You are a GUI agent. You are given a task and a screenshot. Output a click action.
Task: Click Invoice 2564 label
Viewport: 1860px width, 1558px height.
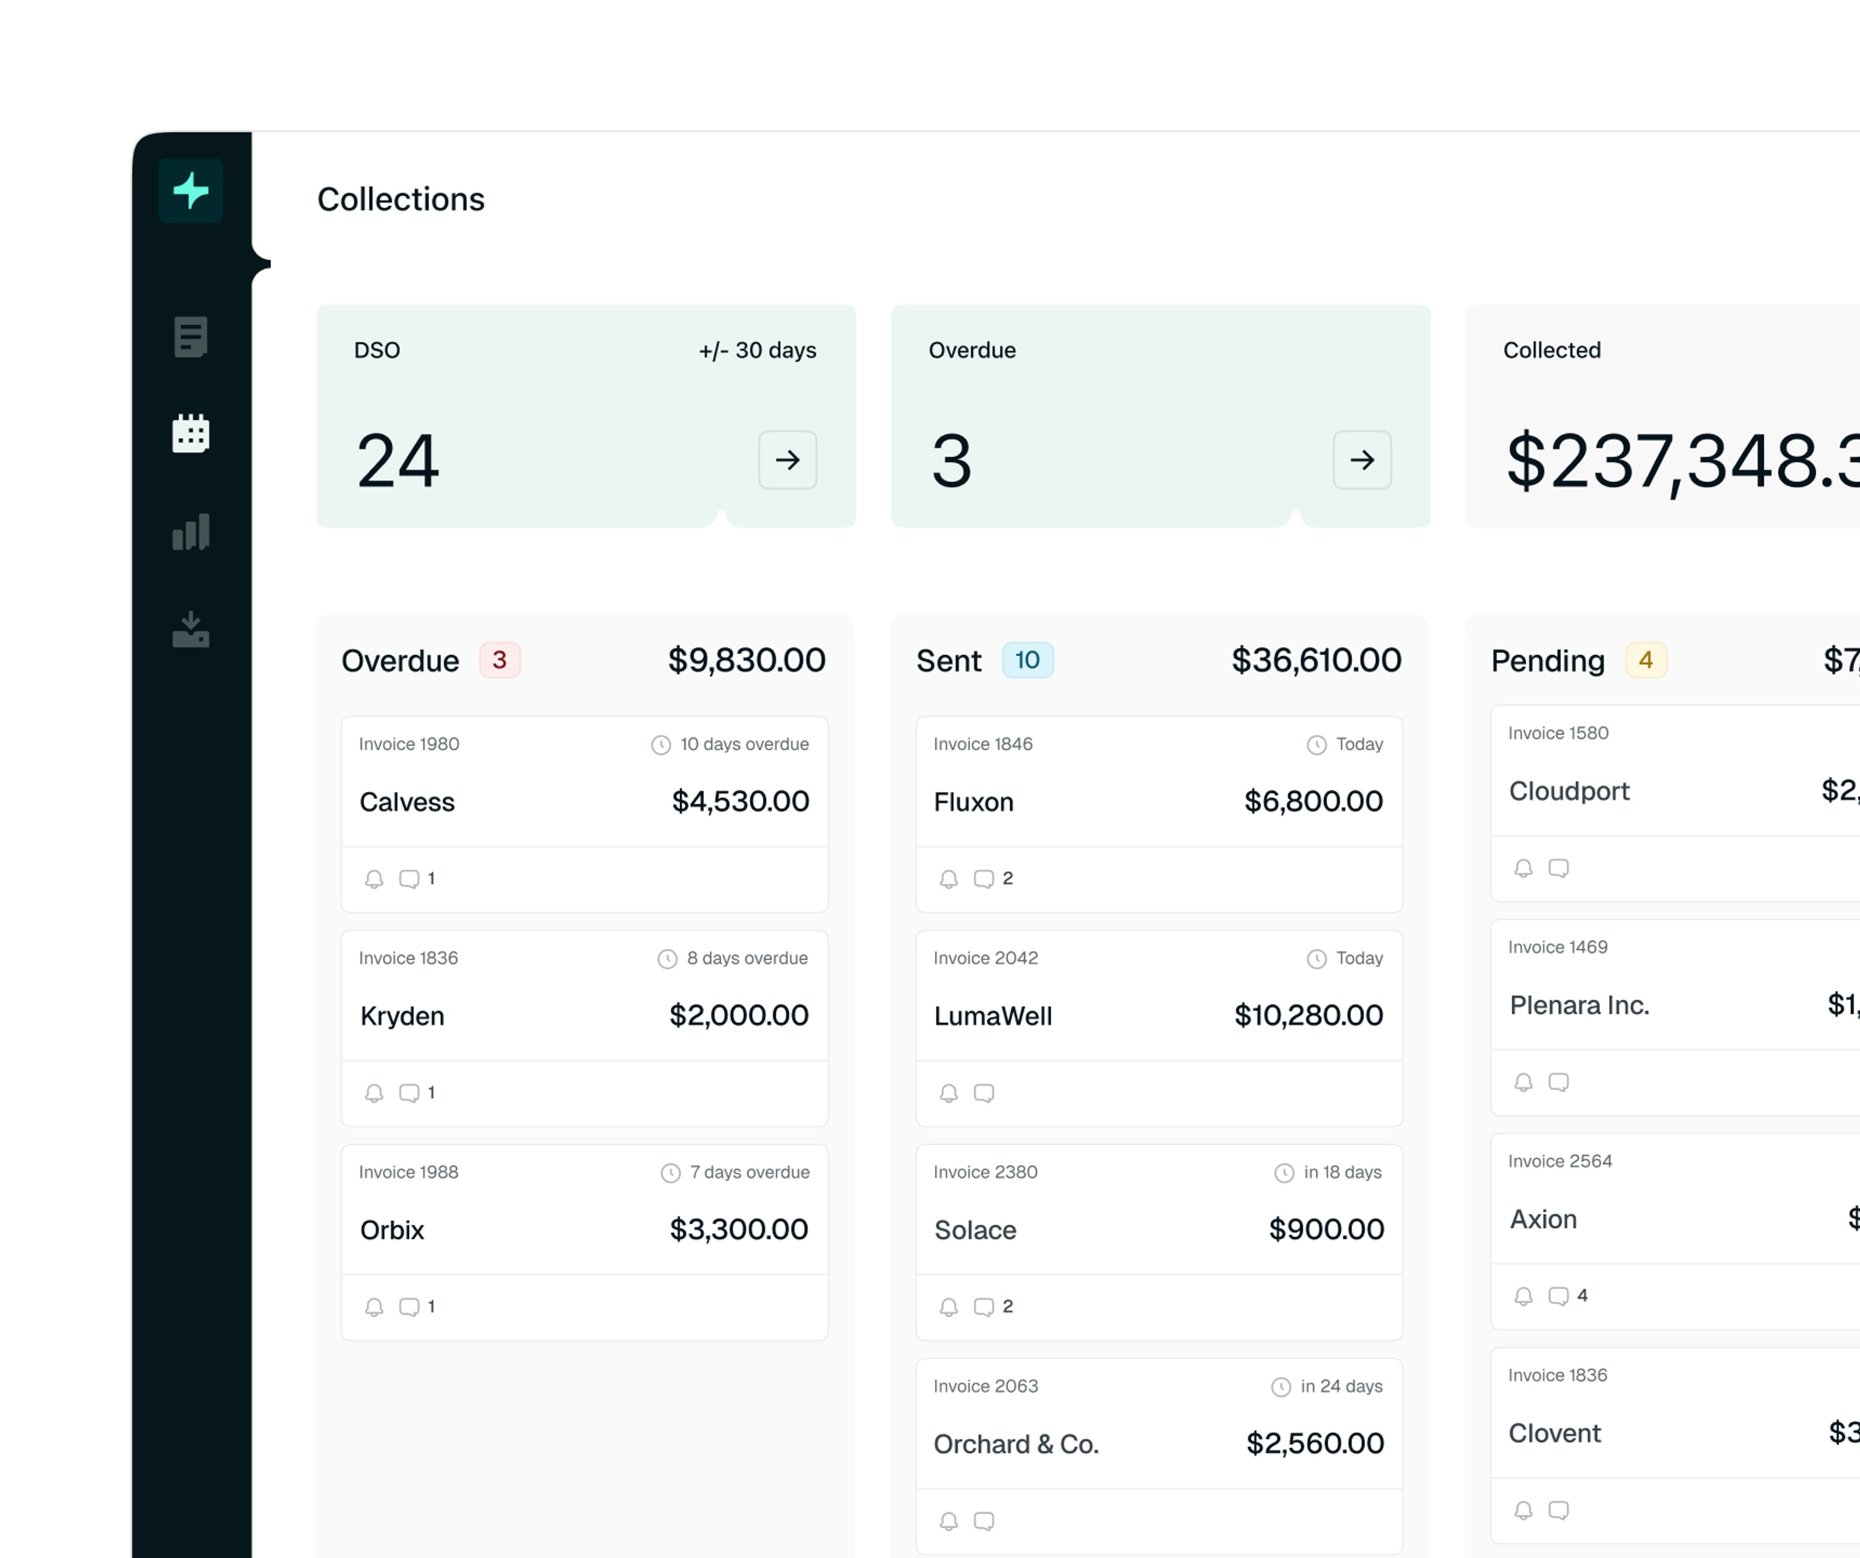[x=1560, y=1161]
